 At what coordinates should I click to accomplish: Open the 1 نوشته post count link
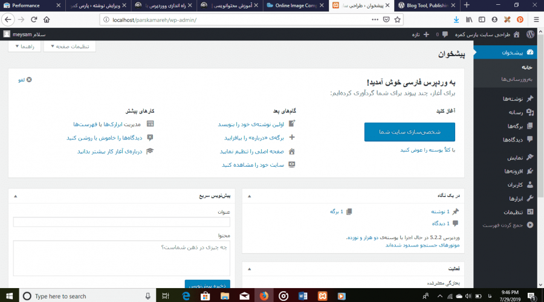[x=440, y=211]
